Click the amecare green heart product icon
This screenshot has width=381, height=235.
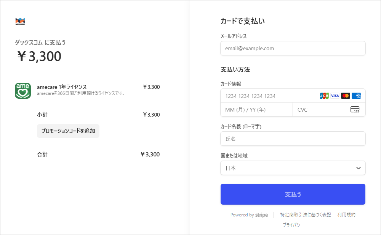coord(22,90)
